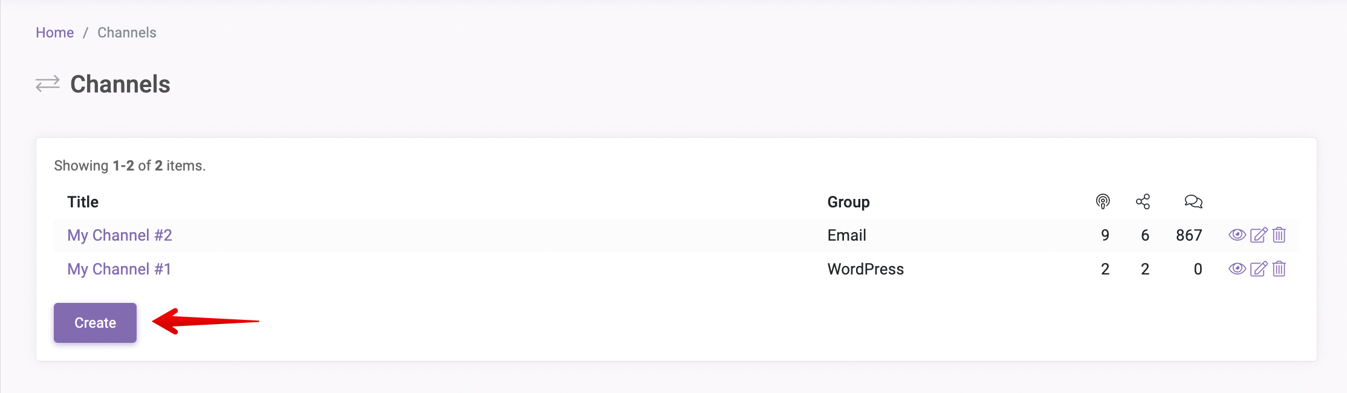View My Channel #2 via eye icon
Screen dimensions: 1347x393
pyautogui.click(x=1237, y=235)
